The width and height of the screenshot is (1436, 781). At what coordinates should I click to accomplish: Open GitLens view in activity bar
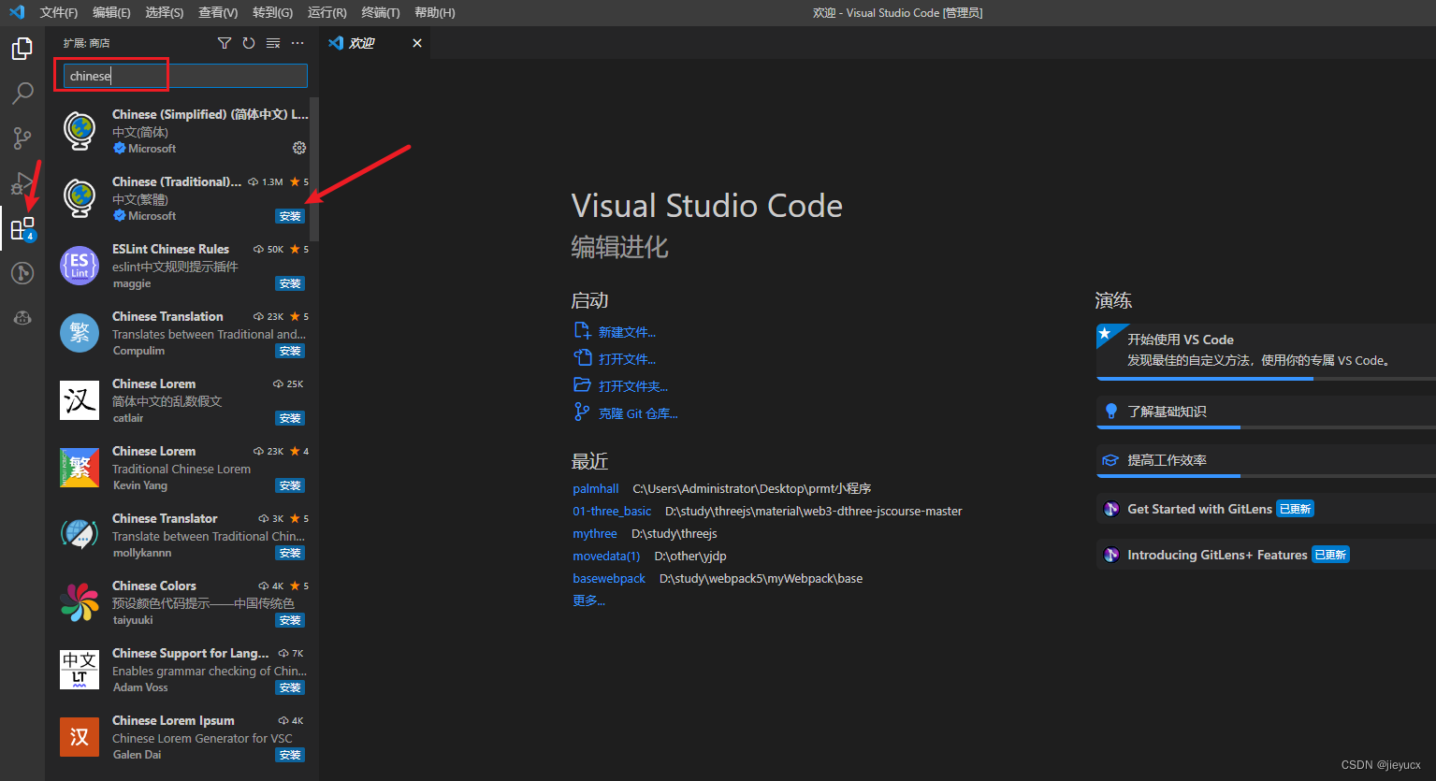coord(22,273)
